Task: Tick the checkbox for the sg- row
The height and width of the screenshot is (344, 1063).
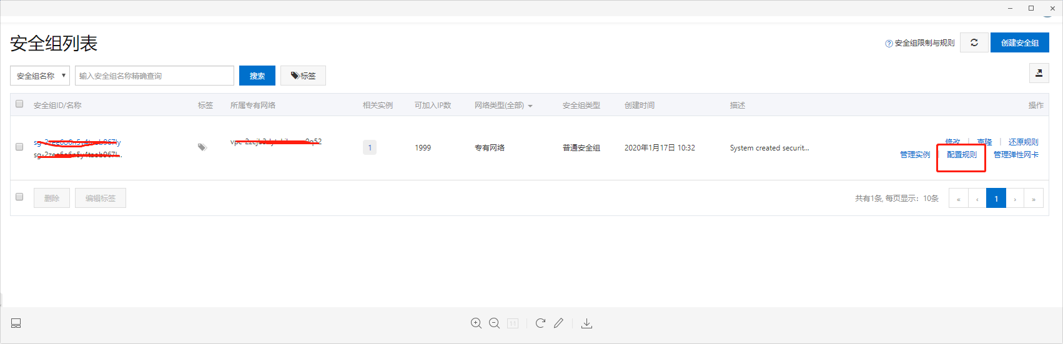Action: click(x=19, y=147)
